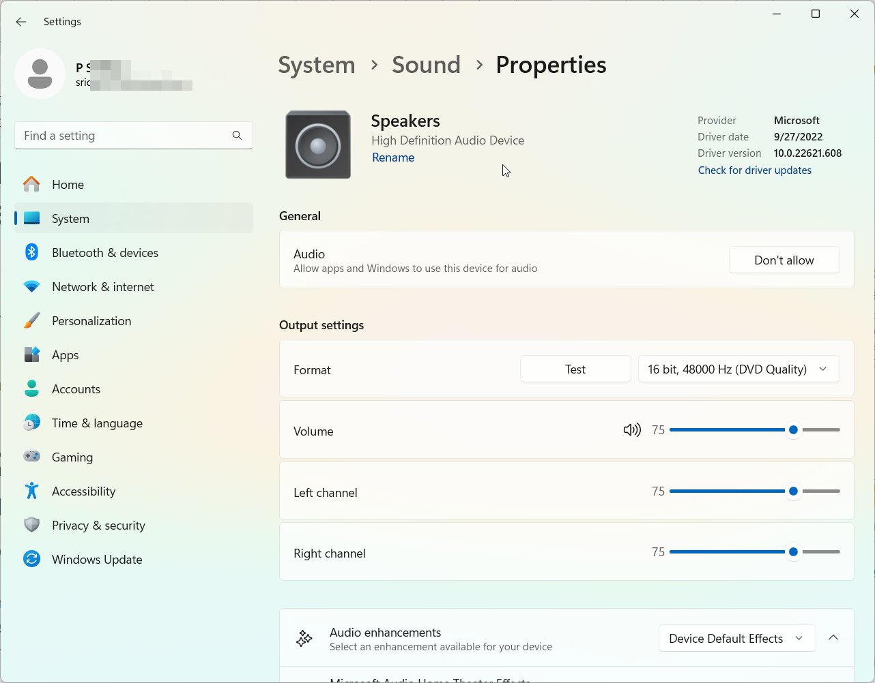Click the Volume slider thumb
Screen dimensions: 875x683
tap(793, 430)
